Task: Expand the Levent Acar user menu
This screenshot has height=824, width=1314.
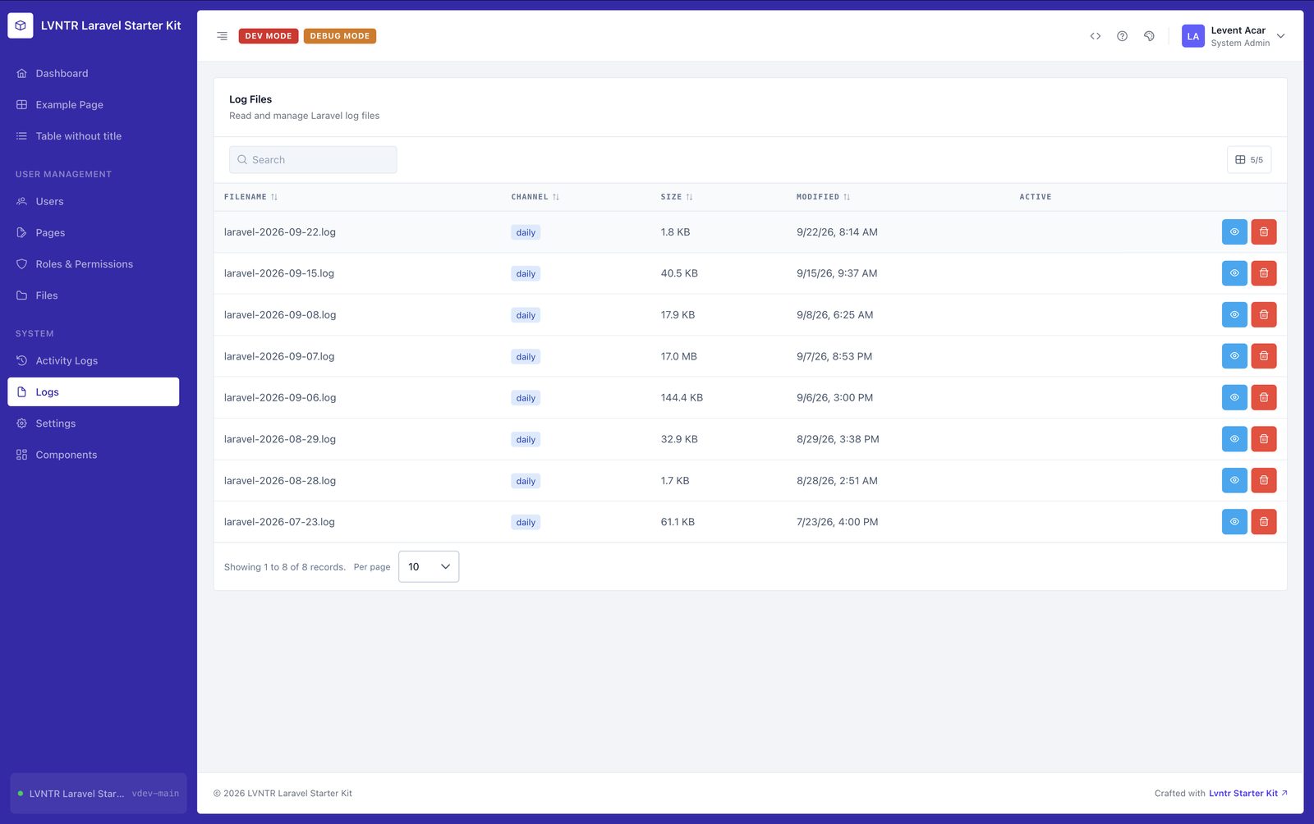Action: click(x=1234, y=36)
